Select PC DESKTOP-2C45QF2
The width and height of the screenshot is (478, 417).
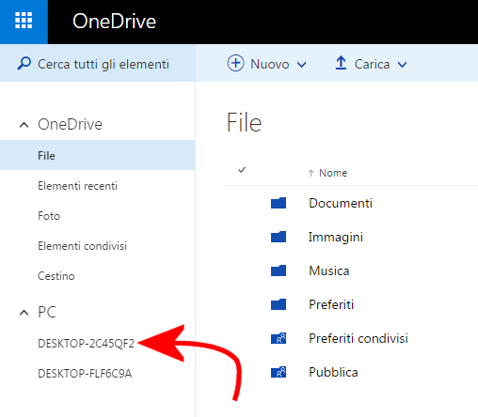point(86,344)
